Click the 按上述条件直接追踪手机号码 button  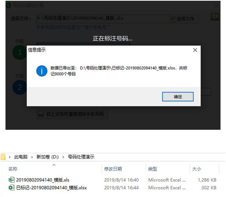coord(72,114)
